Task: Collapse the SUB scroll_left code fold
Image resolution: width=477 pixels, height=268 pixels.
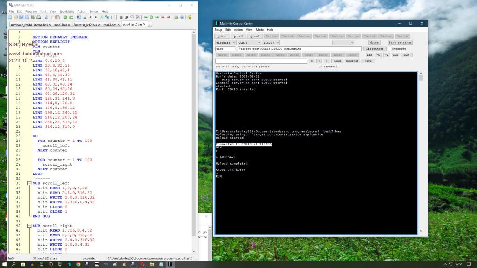Action: (29, 183)
